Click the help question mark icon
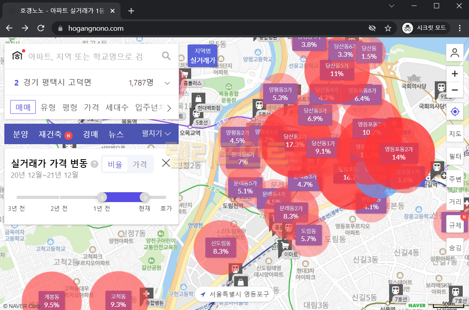 [94, 164]
